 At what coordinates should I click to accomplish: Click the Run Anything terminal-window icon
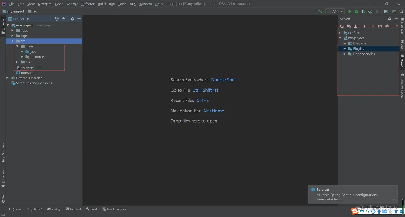click(x=394, y=12)
